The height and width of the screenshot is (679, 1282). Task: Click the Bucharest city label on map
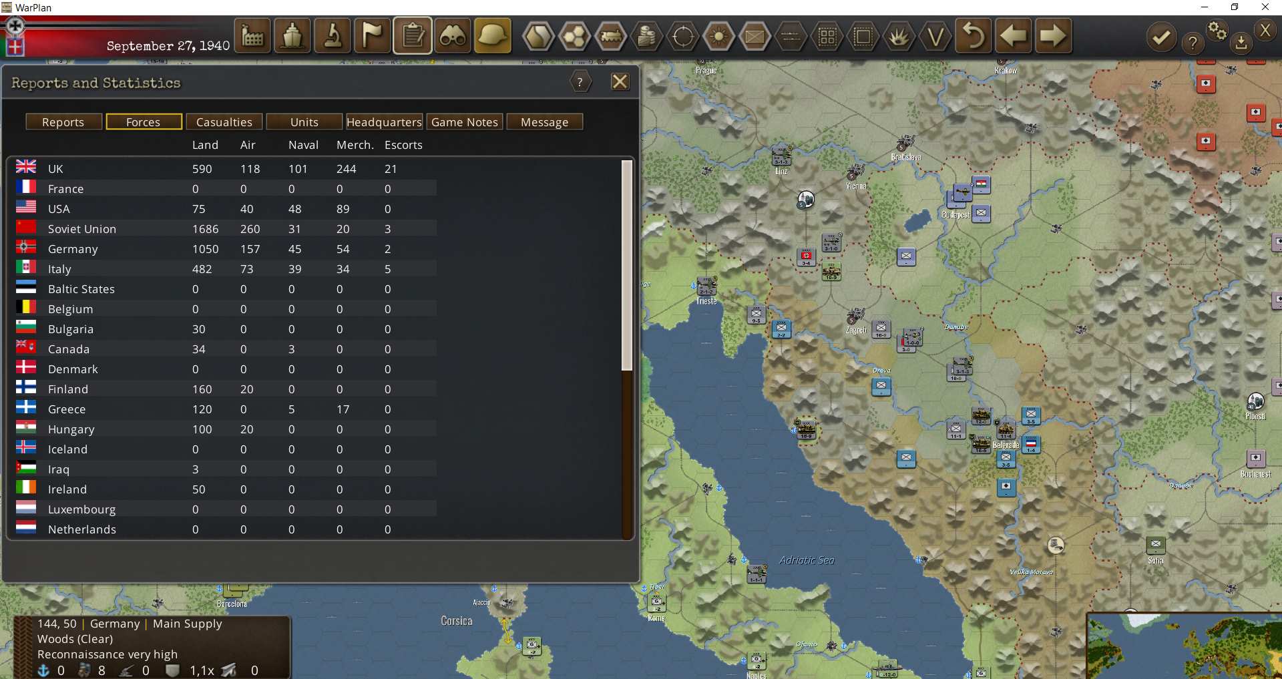[1255, 474]
